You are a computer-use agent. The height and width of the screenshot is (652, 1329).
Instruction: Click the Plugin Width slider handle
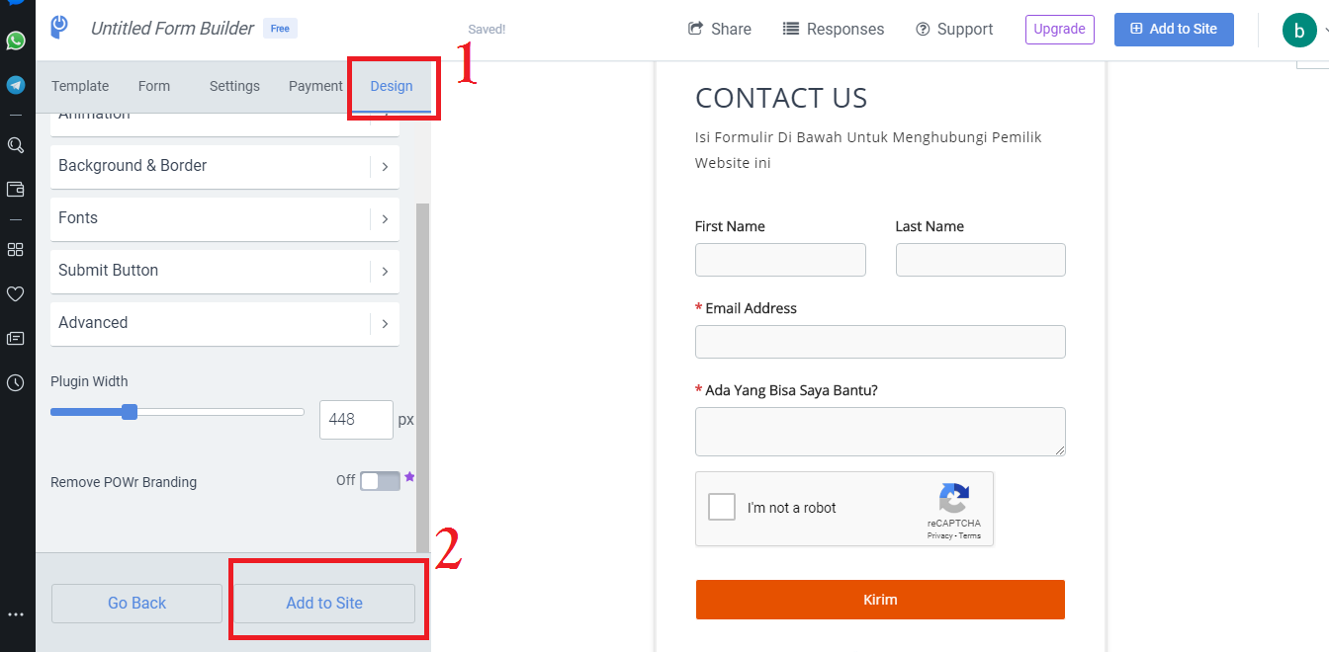[130, 412]
